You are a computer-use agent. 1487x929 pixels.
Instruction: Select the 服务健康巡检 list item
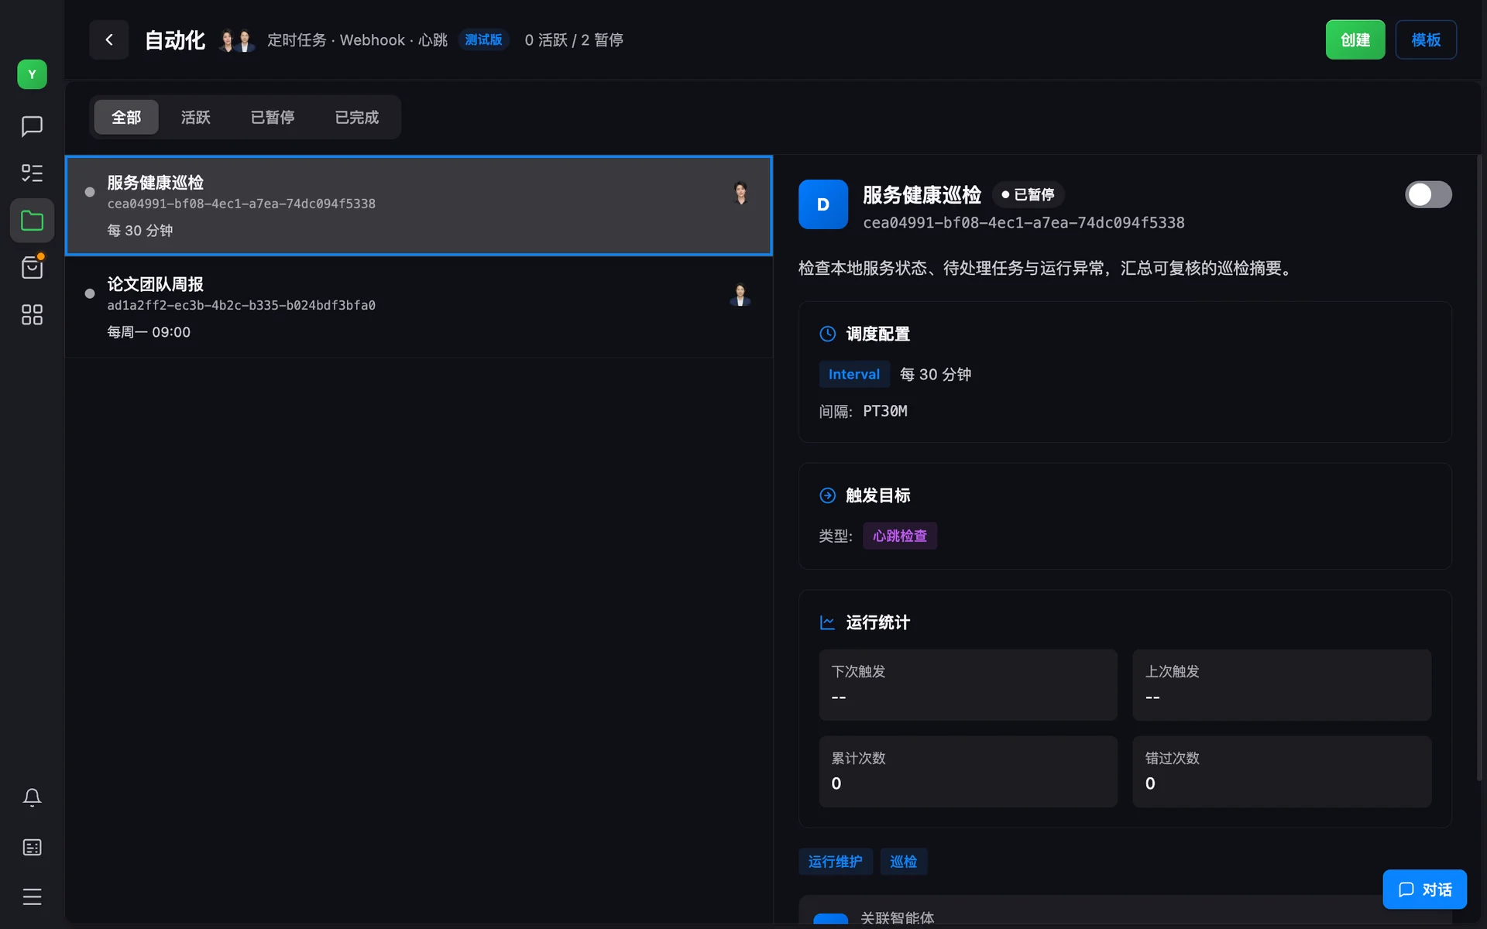419,206
